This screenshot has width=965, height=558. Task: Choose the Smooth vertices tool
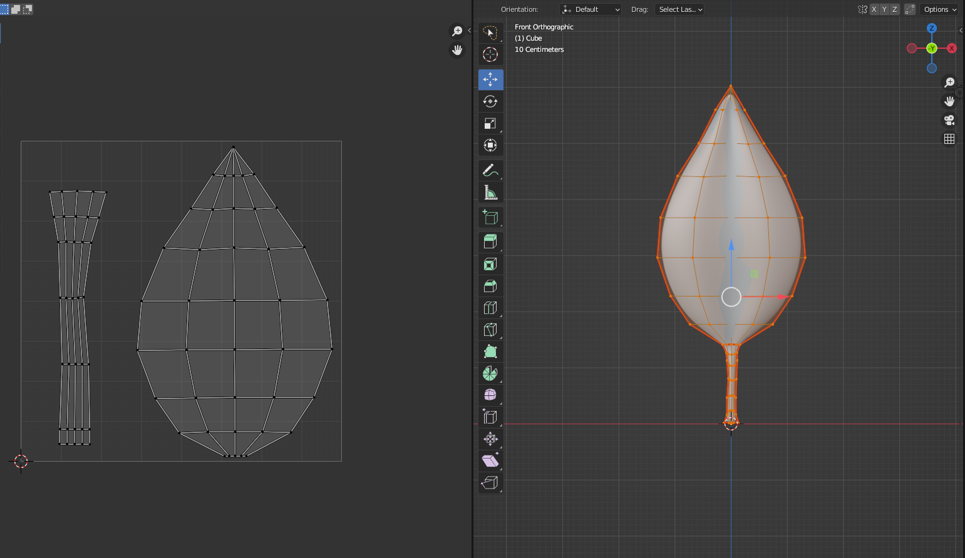[x=490, y=395]
